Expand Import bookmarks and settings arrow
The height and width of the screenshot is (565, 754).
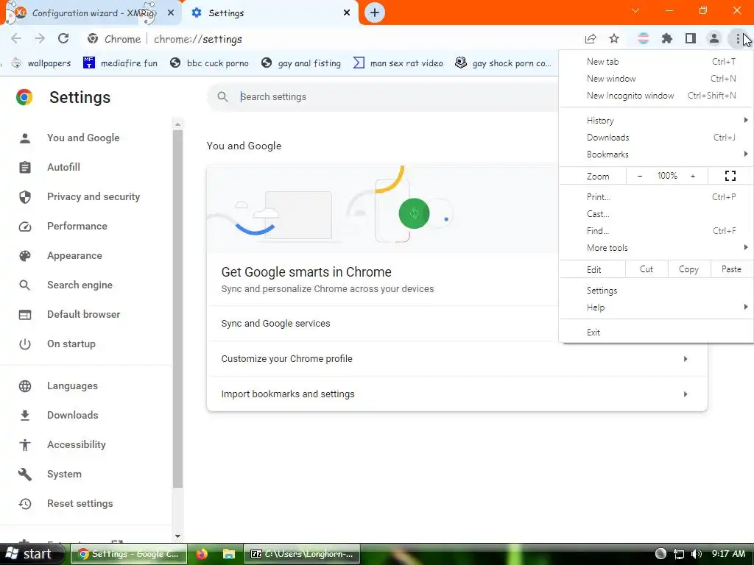point(686,394)
